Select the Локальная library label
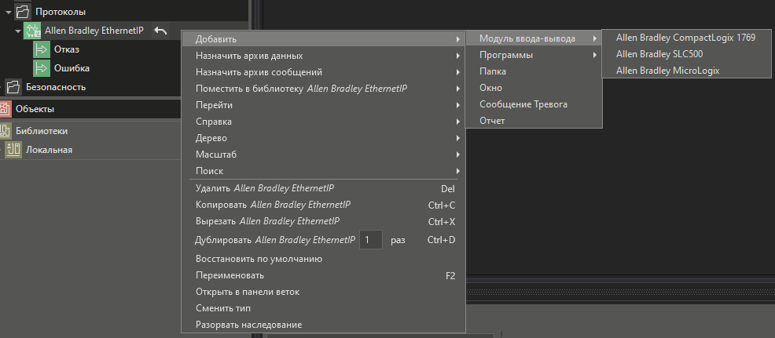Viewport: 775px width, 338px height. pos(49,150)
